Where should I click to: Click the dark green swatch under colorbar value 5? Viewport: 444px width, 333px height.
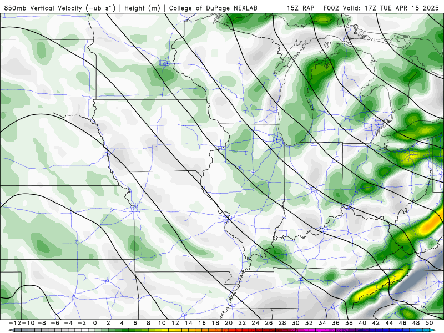click(132, 330)
